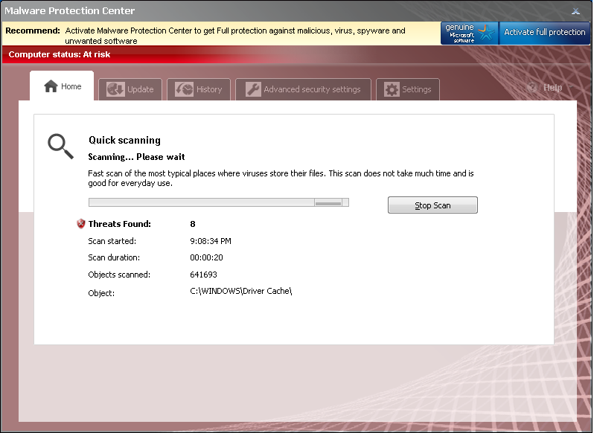This screenshot has height=433, width=594.
Task: Stop the running scan
Action: click(x=432, y=205)
